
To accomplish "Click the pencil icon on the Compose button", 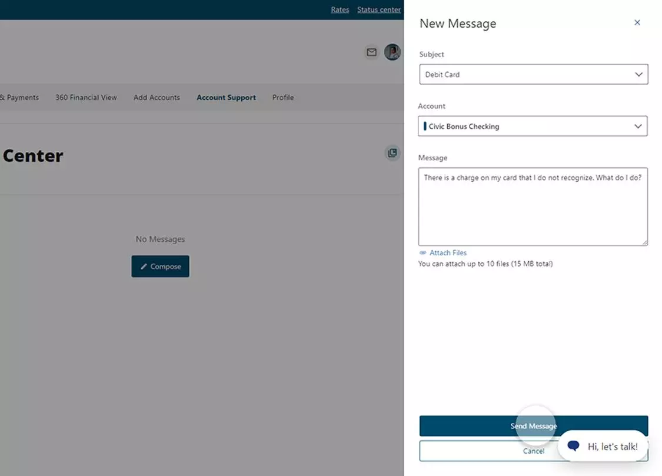I will (144, 266).
